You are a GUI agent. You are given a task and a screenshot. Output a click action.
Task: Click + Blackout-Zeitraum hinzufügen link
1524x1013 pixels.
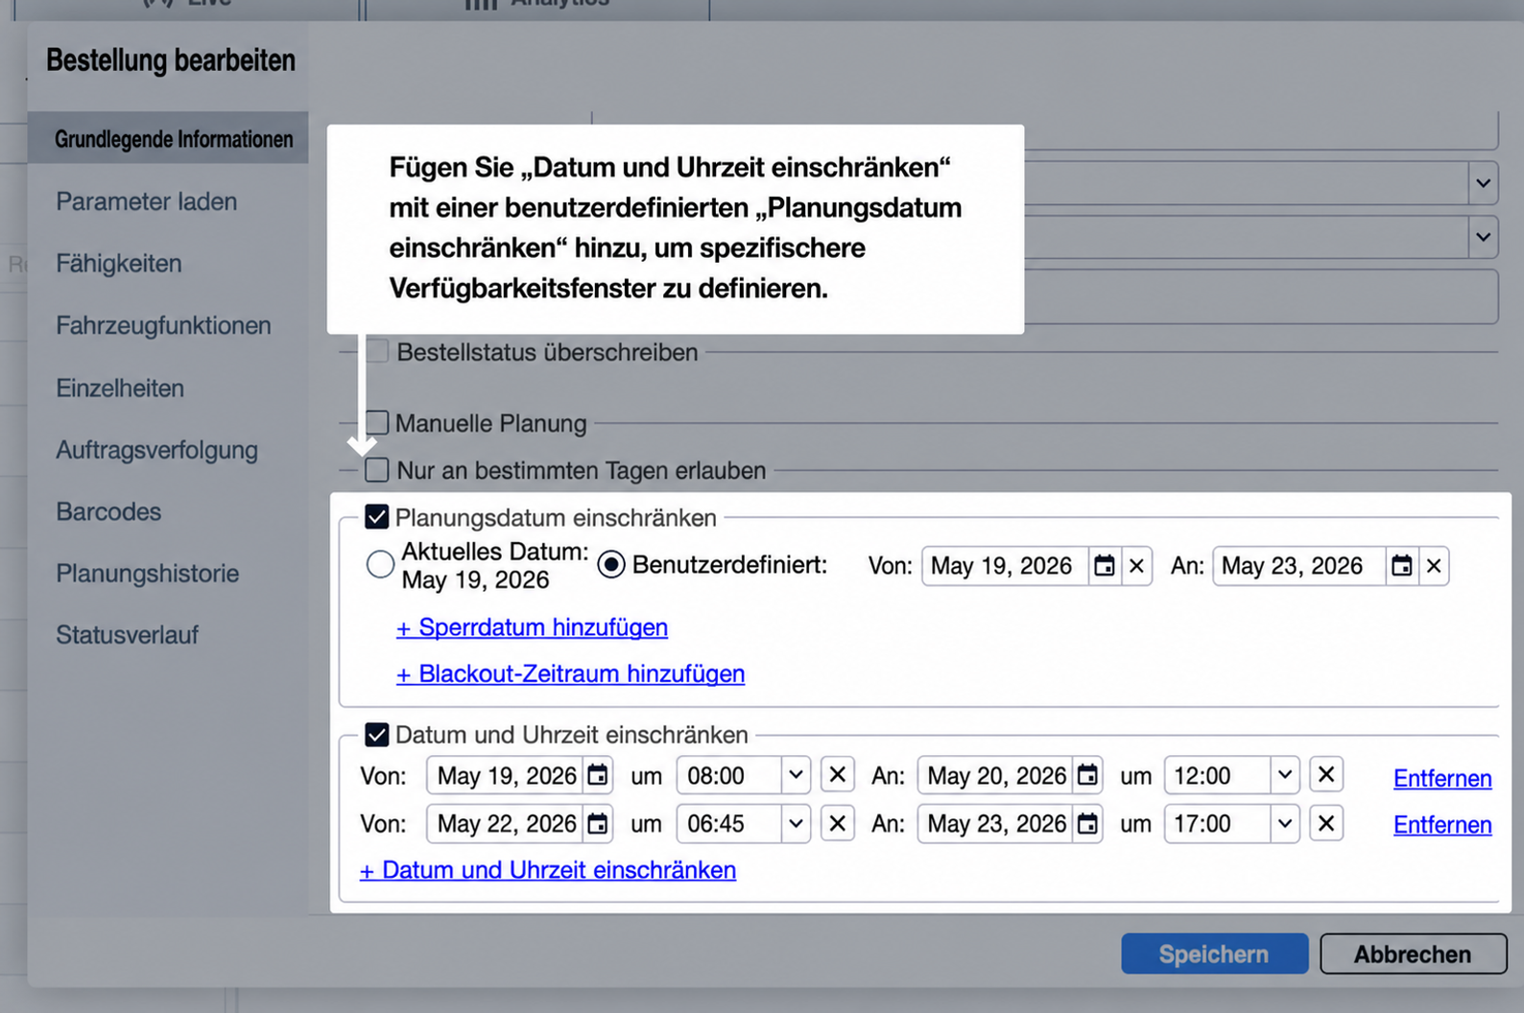pyautogui.click(x=570, y=673)
